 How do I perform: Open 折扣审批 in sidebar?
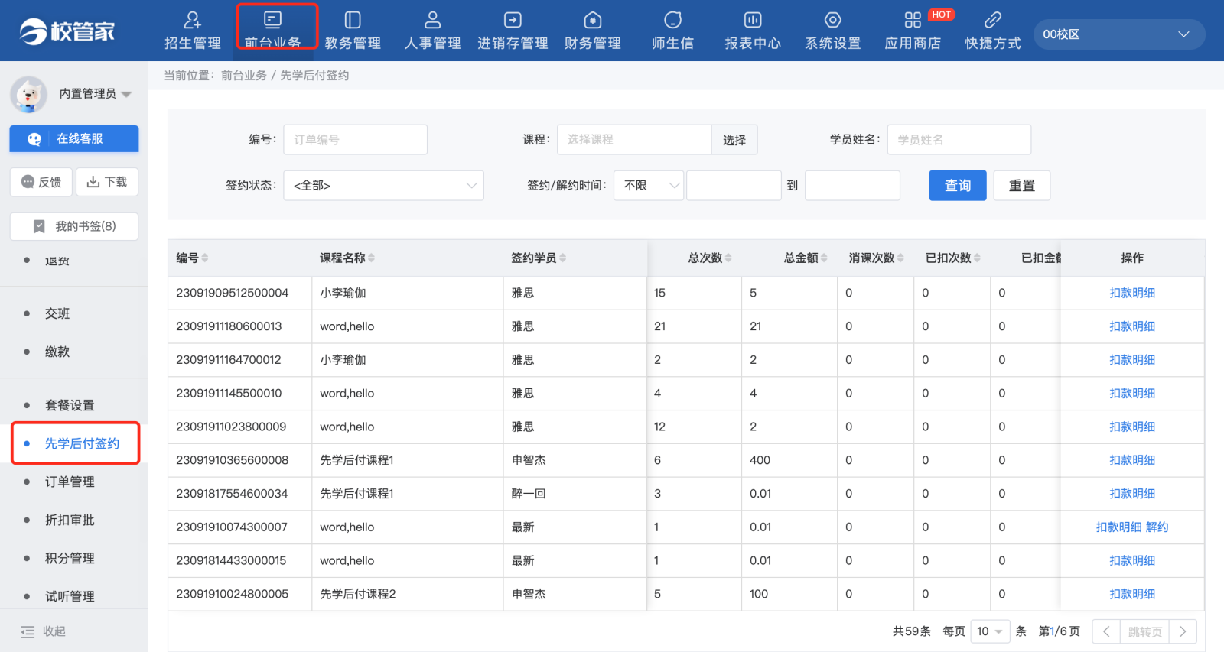click(70, 520)
